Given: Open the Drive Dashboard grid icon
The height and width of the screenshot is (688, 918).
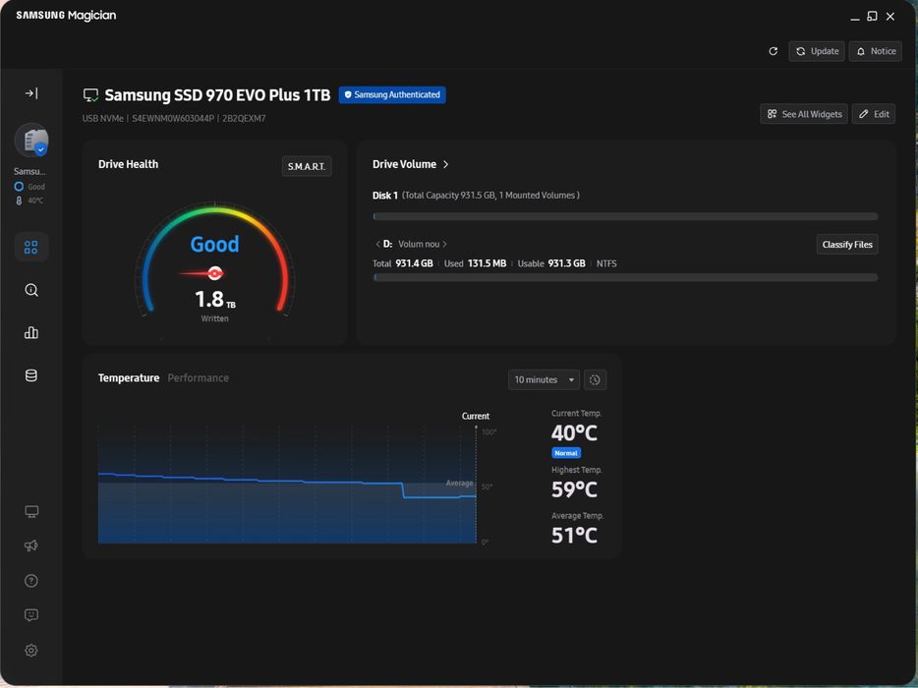Looking at the screenshot, I should point(31,247).
